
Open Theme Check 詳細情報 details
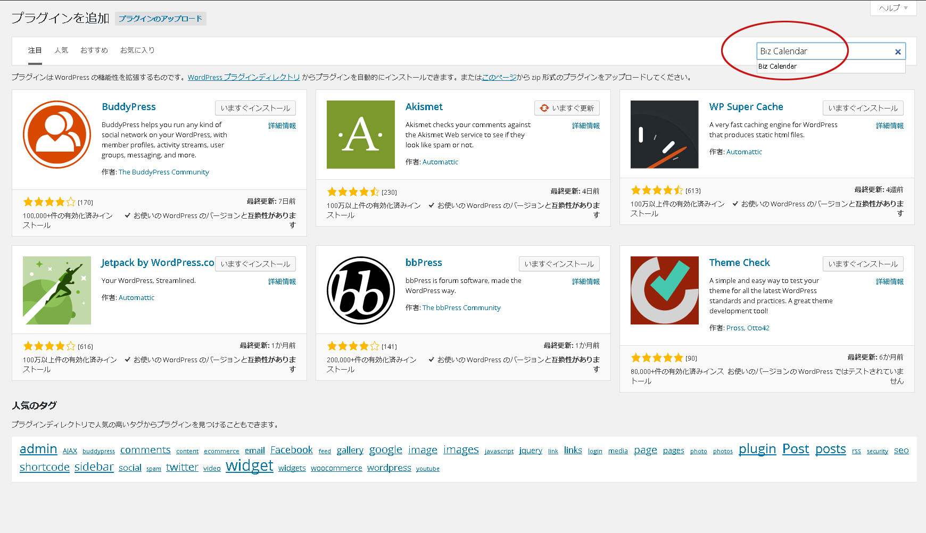890,282
